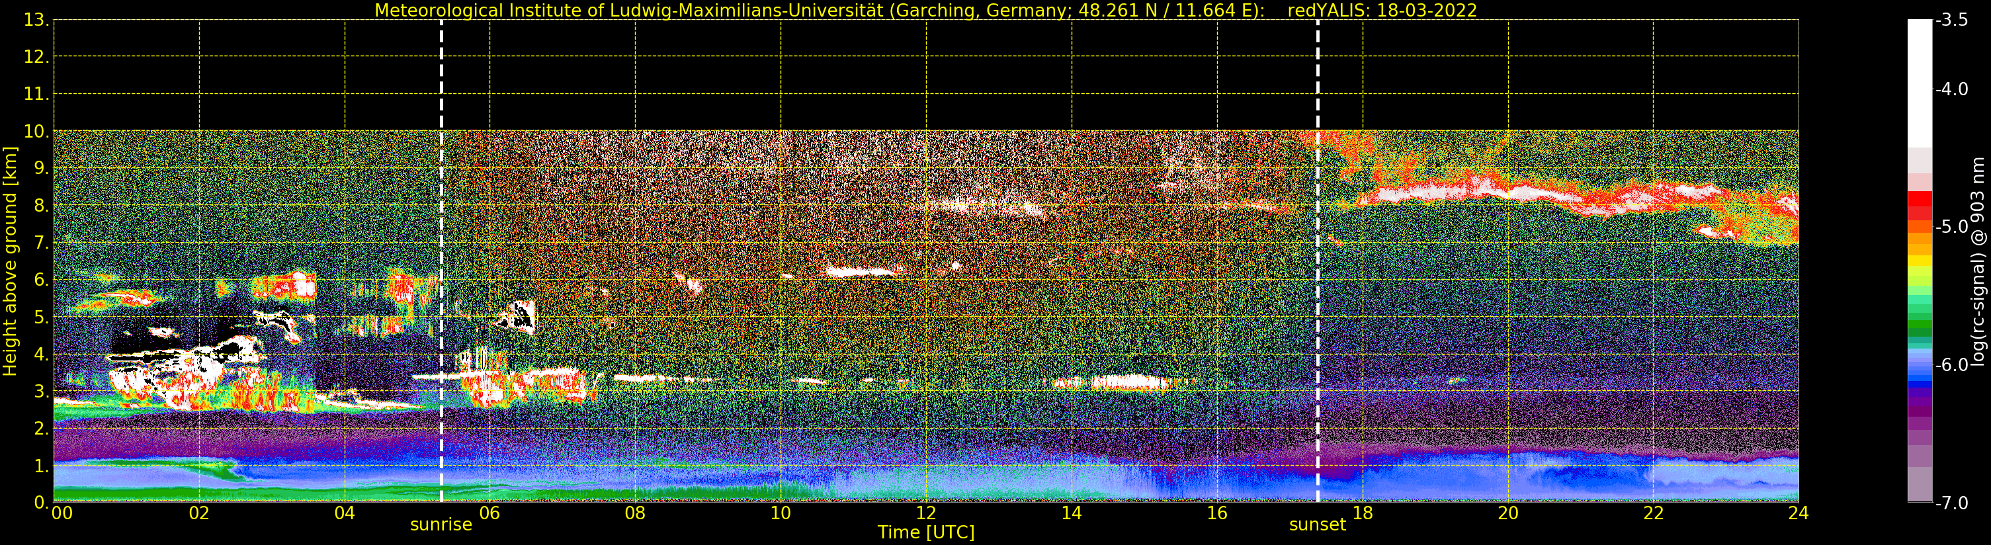Screen dimensions: 1991x545
Task: Click height axis tick "3."
Action: pos(41,391)
